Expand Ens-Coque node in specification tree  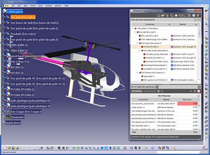pos(3,111)
